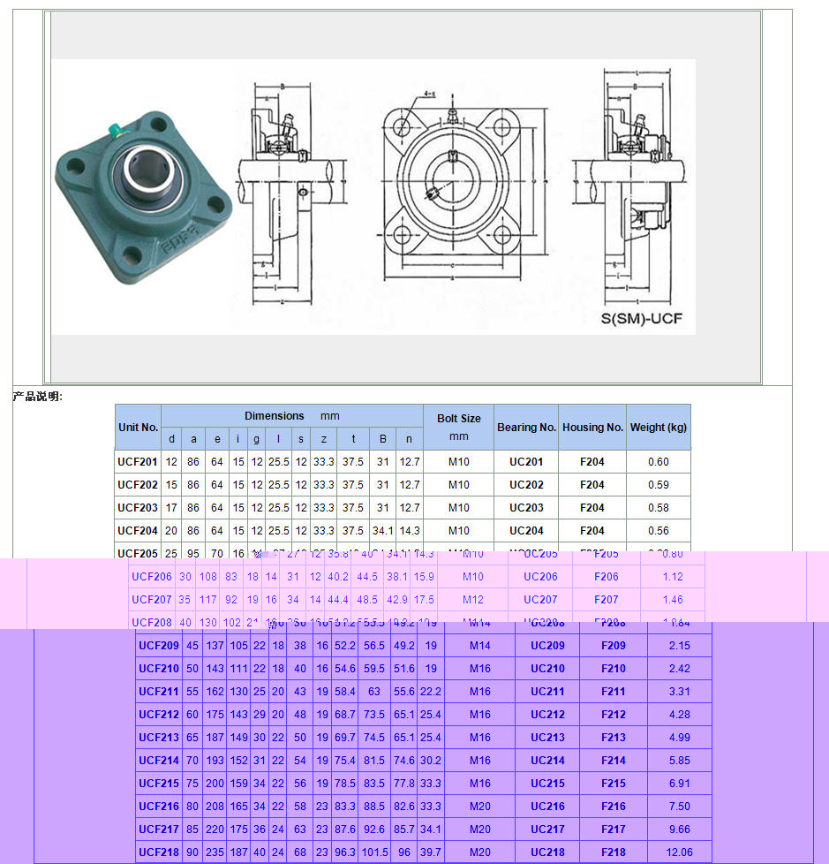The image size is (829, 864).
Task: Click the weight value 0.60
Action: (x=659, y=462)
